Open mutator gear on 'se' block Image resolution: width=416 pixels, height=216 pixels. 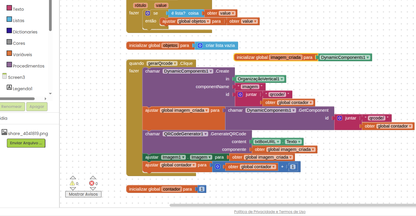pyautogui.click(x=148, y=13)
